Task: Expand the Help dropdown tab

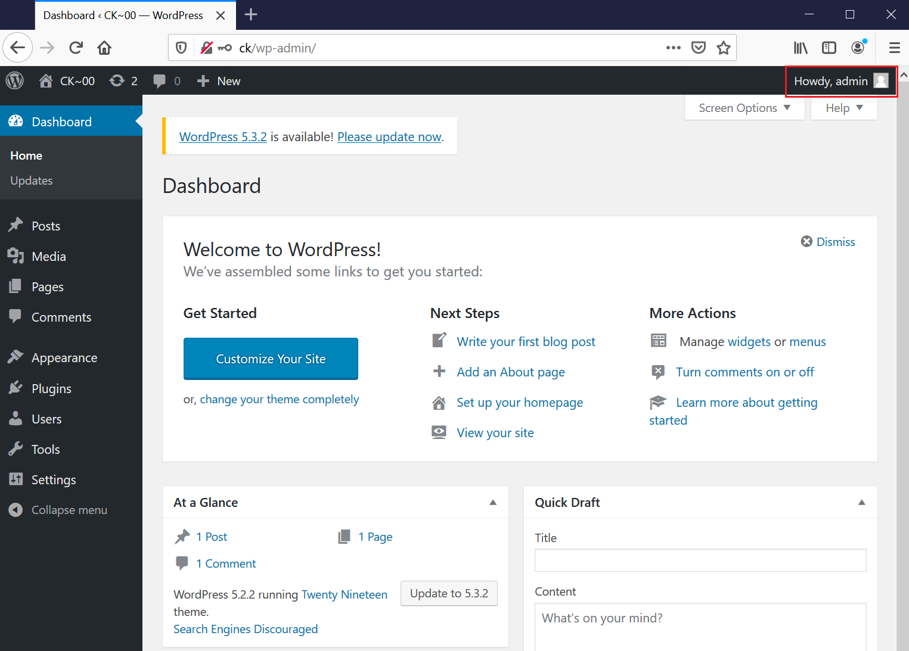Action: 843,108
